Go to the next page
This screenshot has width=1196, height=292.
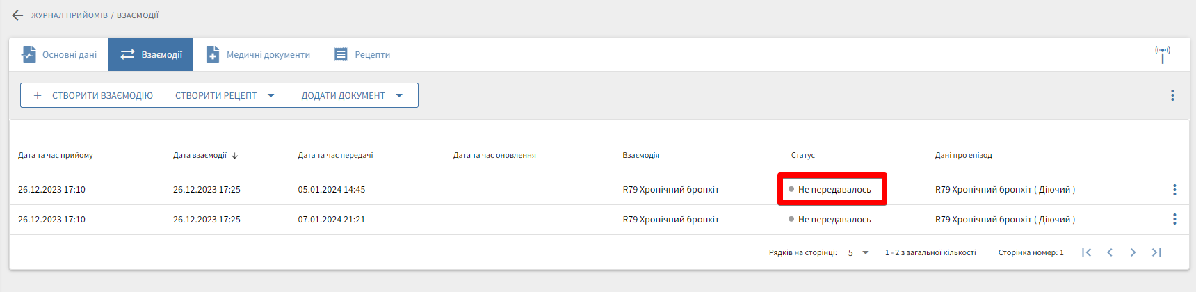[1133, 252]
